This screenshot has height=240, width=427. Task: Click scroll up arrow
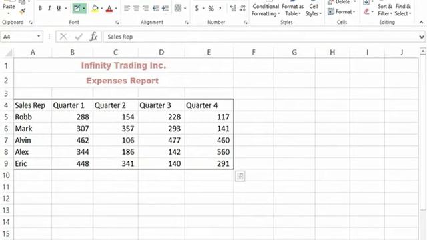422,51
